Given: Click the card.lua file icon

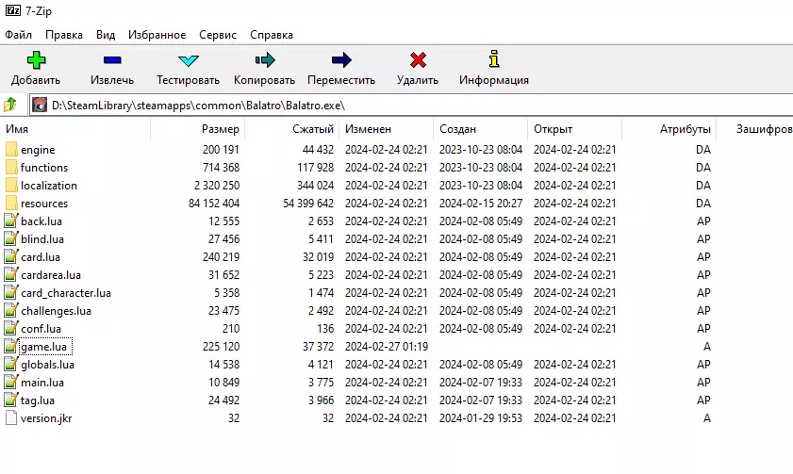Looking at the screenshot, I should (11, 256).
